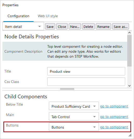Switch to the Web UI style tab
Image resolution: width=134 pixels, height=139 pixels.
point(48,16)
